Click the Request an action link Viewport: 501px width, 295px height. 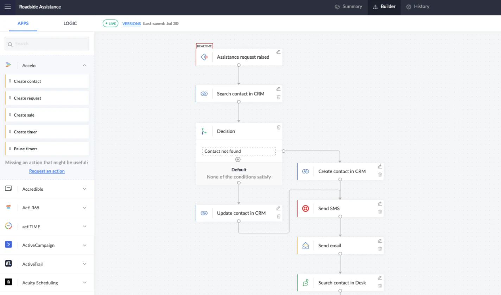point(47,171)
